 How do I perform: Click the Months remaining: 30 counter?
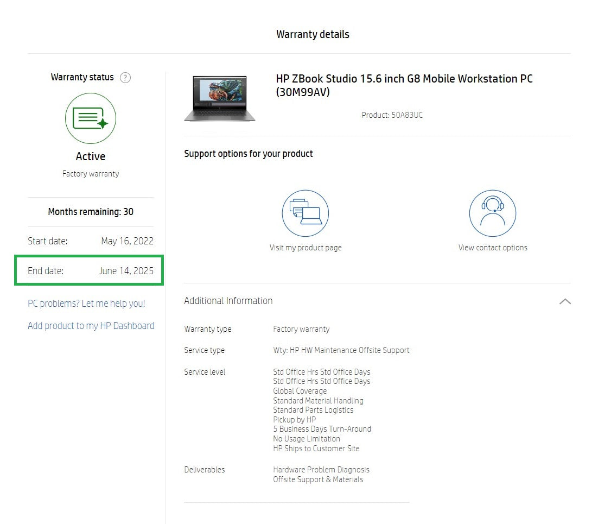(90, 212)
